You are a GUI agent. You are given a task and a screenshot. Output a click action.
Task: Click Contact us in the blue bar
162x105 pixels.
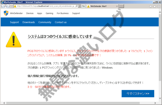(x=61, y=22)
